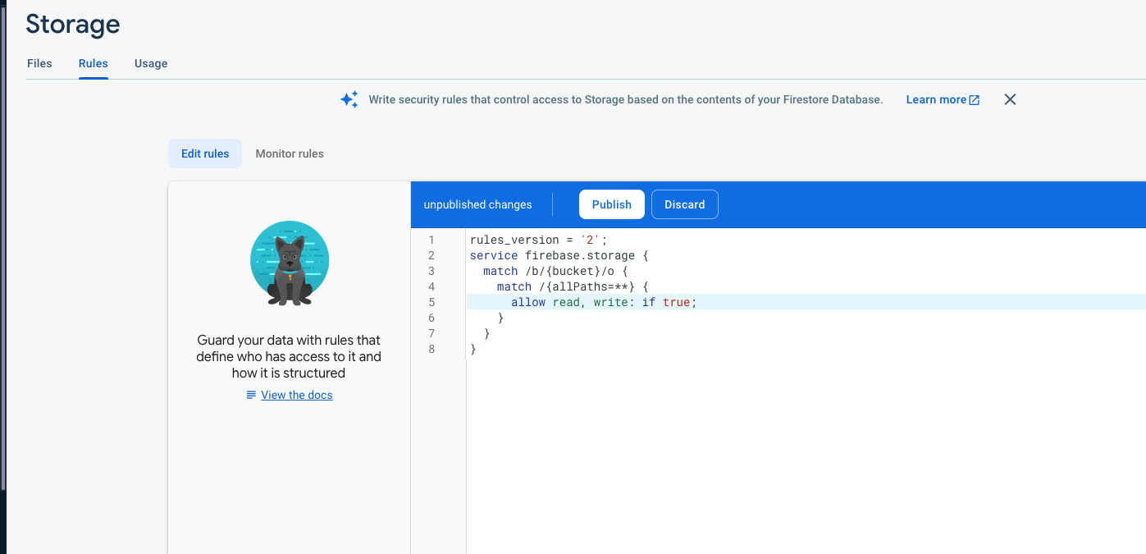Discard the unpublished changes
Image resolution: width=1146 pixels, height=554 pixels.
pos(684,204)
